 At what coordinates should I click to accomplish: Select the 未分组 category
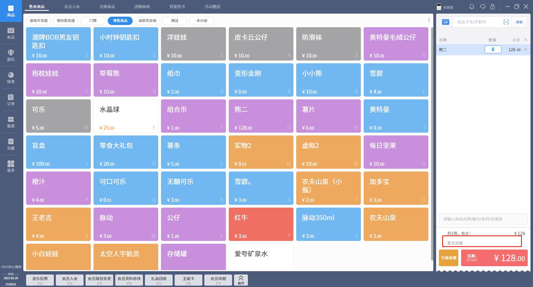202,21
